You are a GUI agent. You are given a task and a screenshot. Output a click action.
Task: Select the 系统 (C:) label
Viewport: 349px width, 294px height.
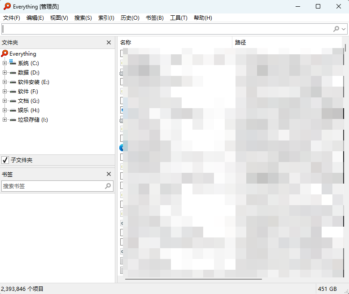coord(28,63)
